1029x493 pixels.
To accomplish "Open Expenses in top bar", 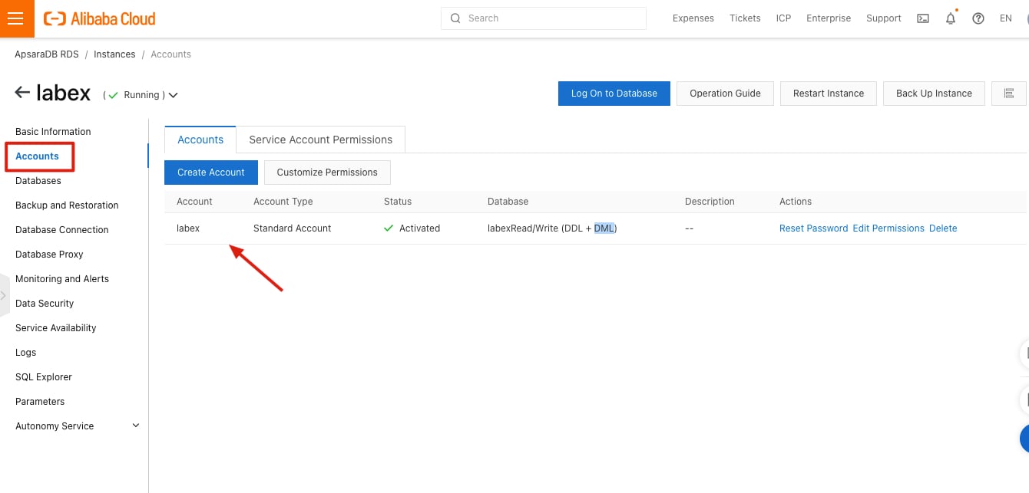I will coord(693,18).
